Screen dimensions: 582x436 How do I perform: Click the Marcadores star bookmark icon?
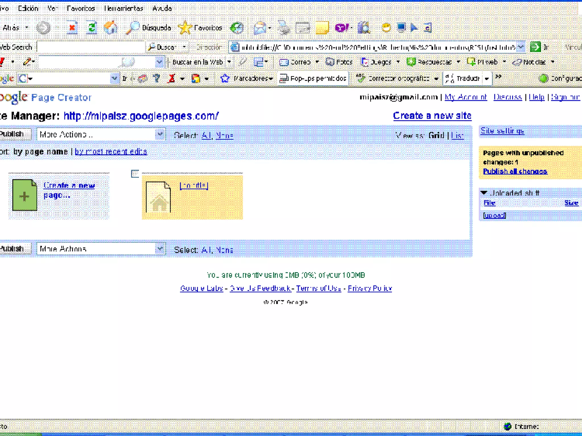(225, 78)
